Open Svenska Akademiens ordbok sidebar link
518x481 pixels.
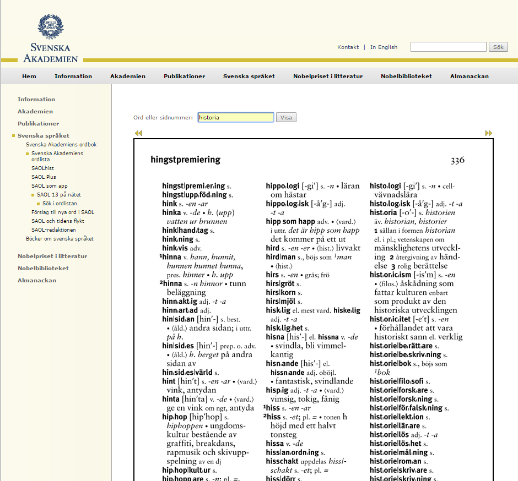pos(62,145)
